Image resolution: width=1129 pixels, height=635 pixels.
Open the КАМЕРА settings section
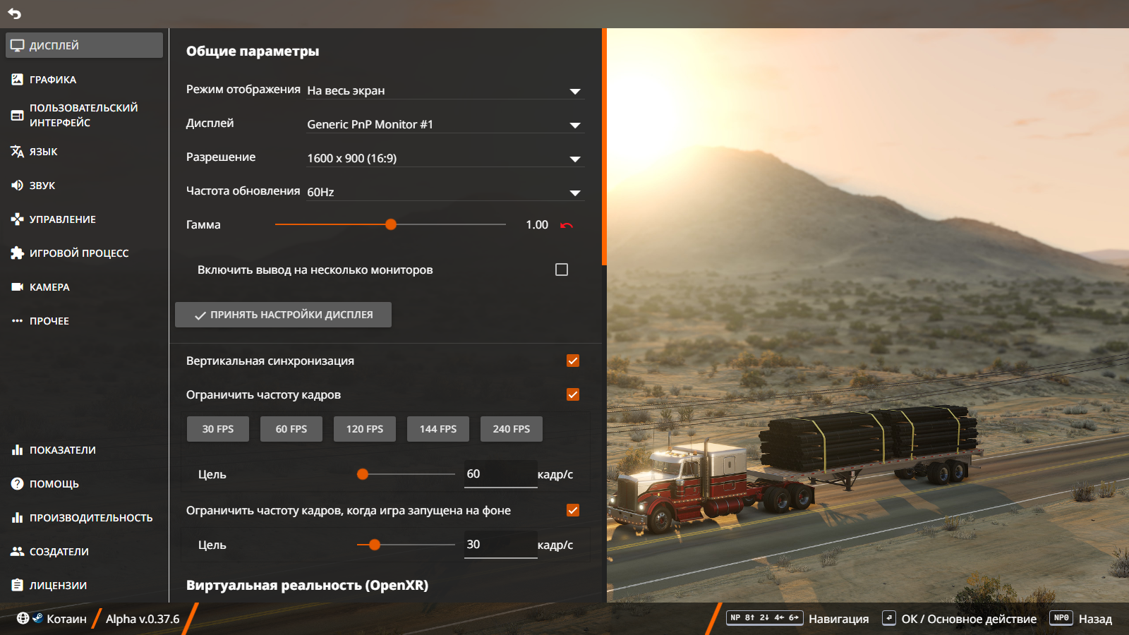(84, 286)
